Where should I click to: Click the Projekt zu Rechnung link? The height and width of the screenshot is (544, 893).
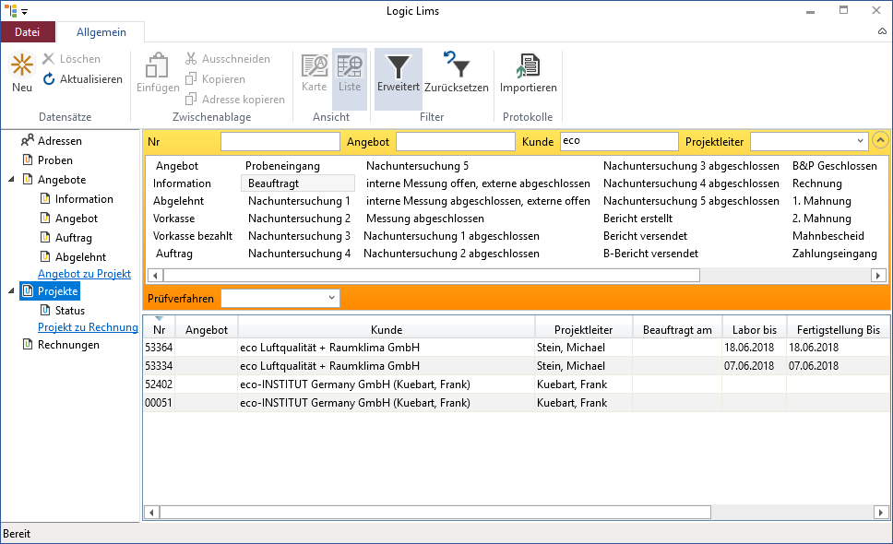pyautogui.click(x=88, y=327)
